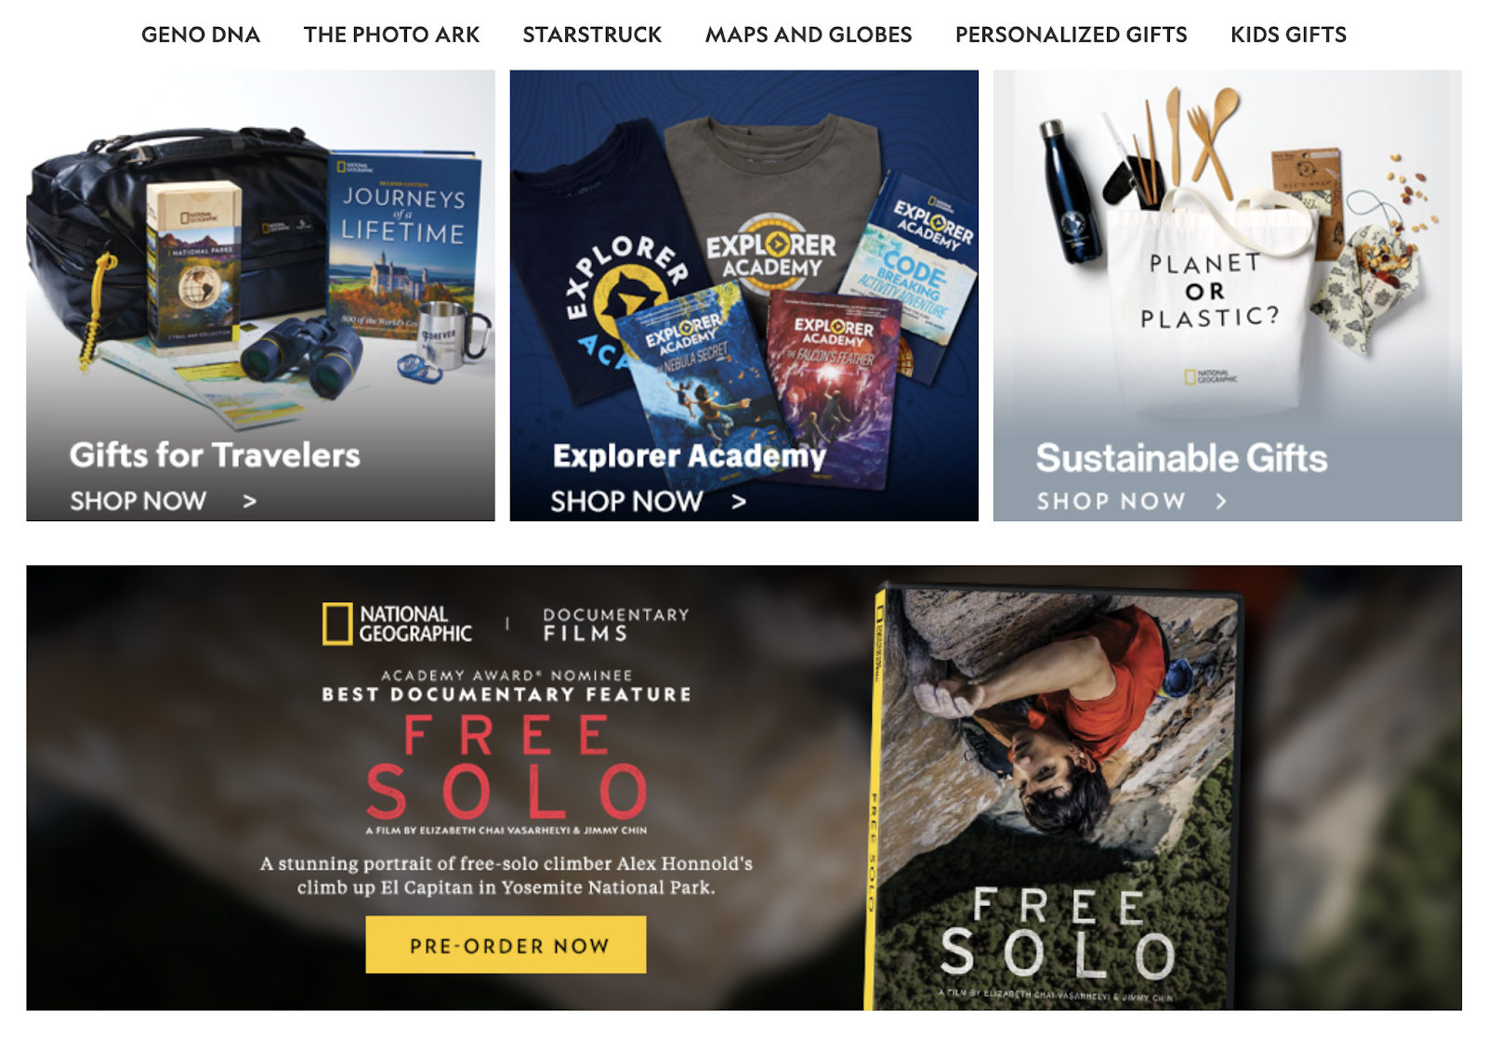
Task: Click Shop Now under Sustainable Gifts
Action: click(x=1111, y=502)
